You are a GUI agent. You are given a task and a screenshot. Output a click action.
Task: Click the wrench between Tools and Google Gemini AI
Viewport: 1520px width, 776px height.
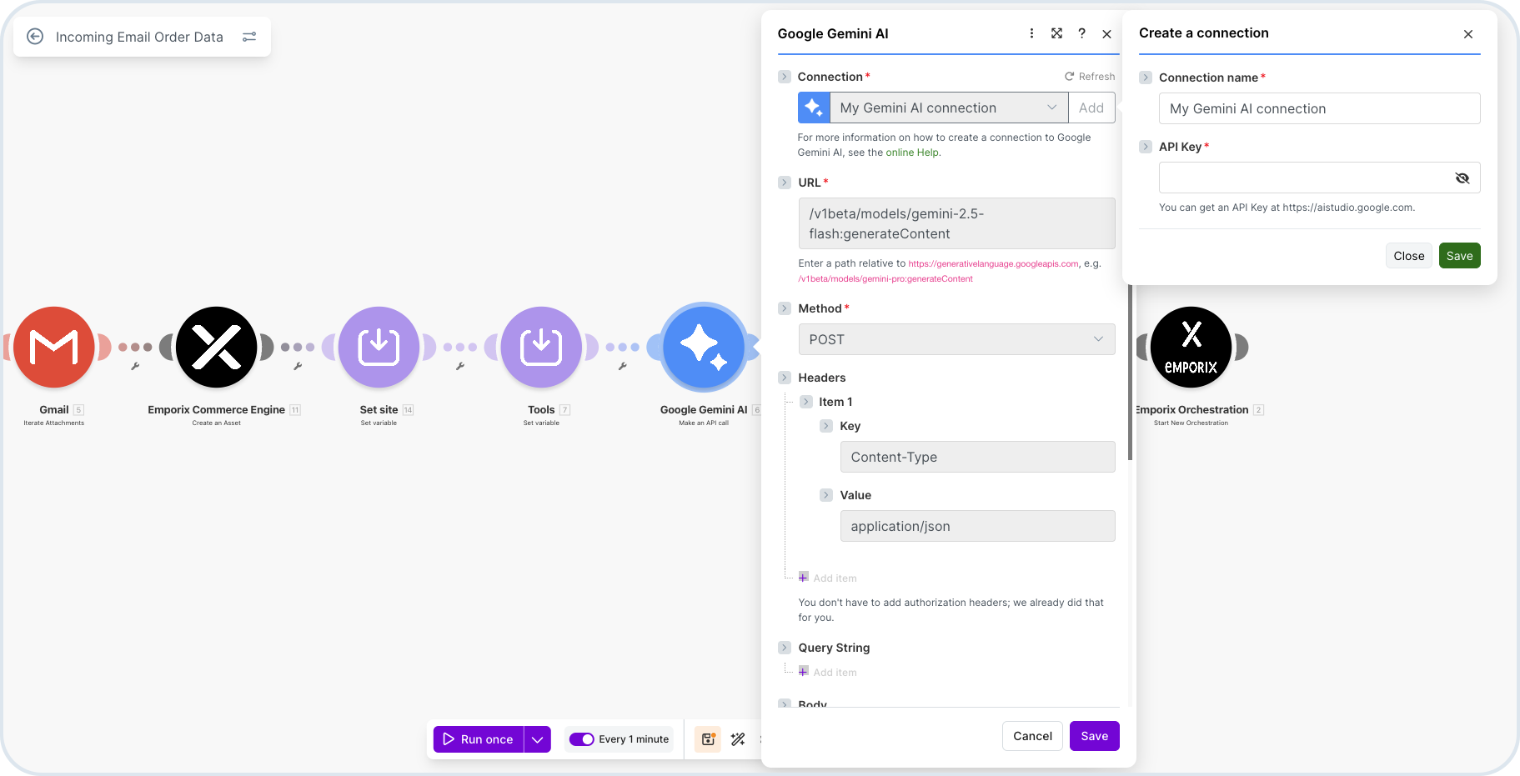622,366
